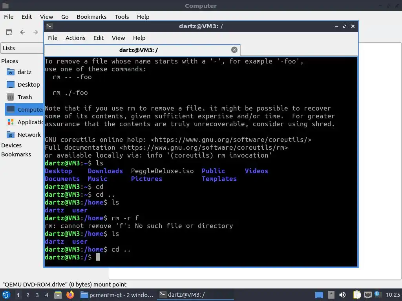Open the terminal View menu
The height and width of the screenshot is (301, 402).
118,38
